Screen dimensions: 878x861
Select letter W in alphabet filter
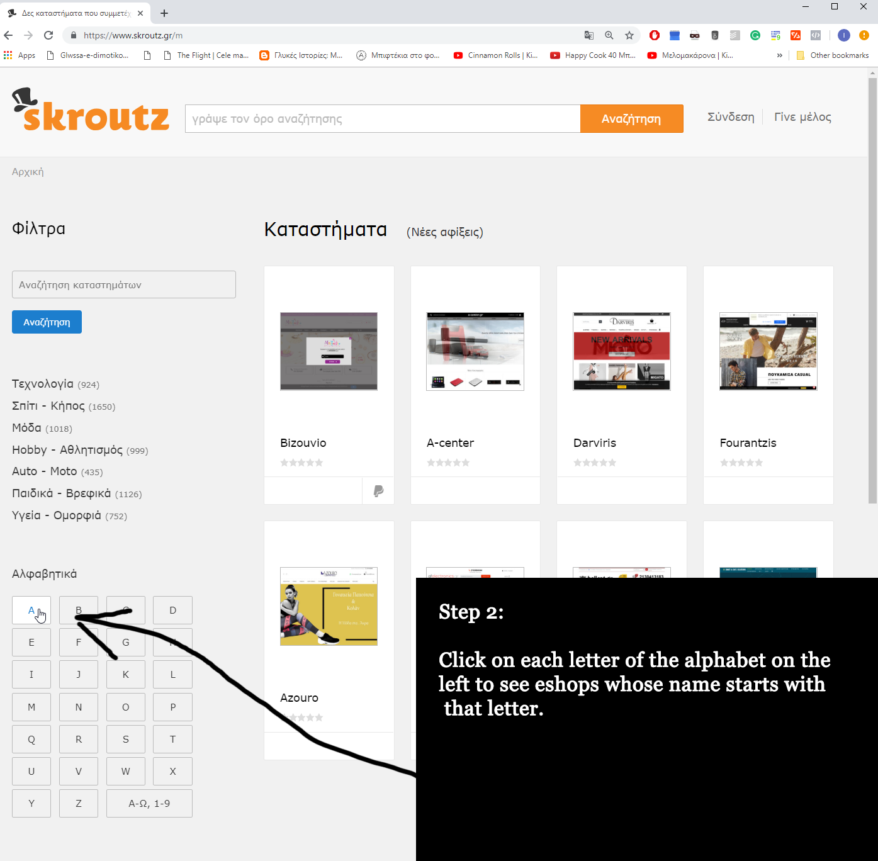click(x=126, y=772)
